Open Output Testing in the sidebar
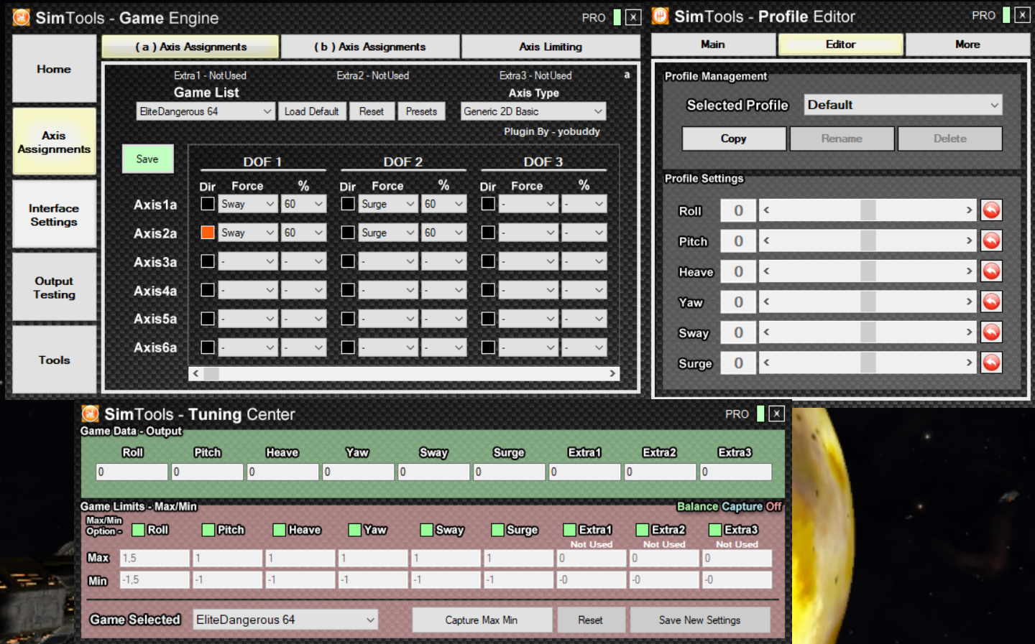Screen dimensions: 1035x644 point(55,287)
